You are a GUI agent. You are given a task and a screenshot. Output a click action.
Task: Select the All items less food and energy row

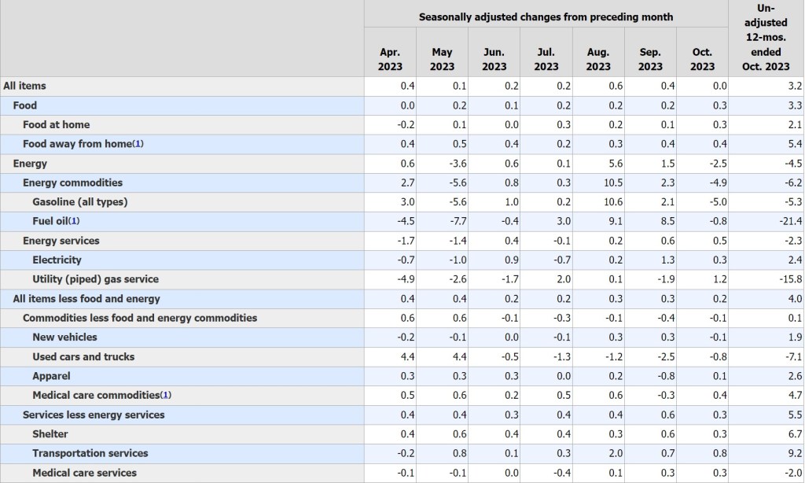click(x=86, y=299)
